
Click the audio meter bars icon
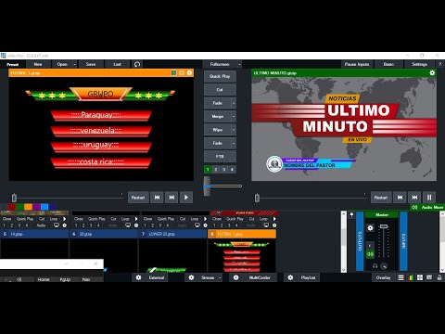411,277
